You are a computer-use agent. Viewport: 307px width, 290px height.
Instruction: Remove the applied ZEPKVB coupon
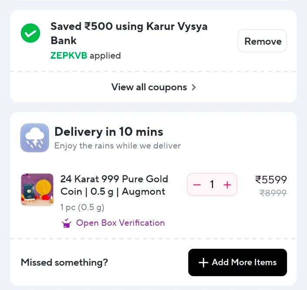tap(263, 41)
